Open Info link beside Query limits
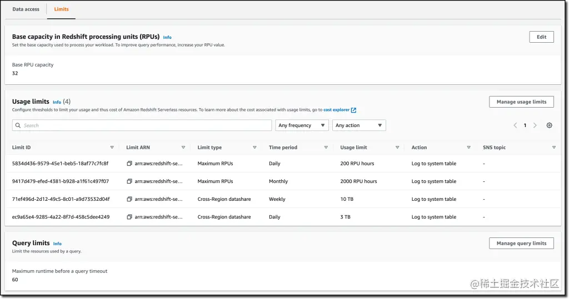This screenshot has width=569, height=299. (57, 244)
